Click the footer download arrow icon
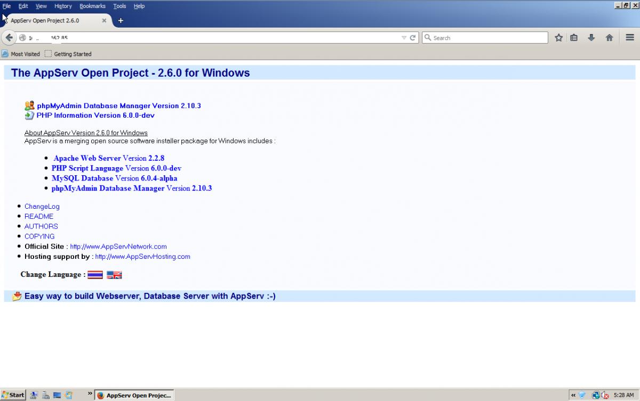640x401 pixels. tap(17, 296)
